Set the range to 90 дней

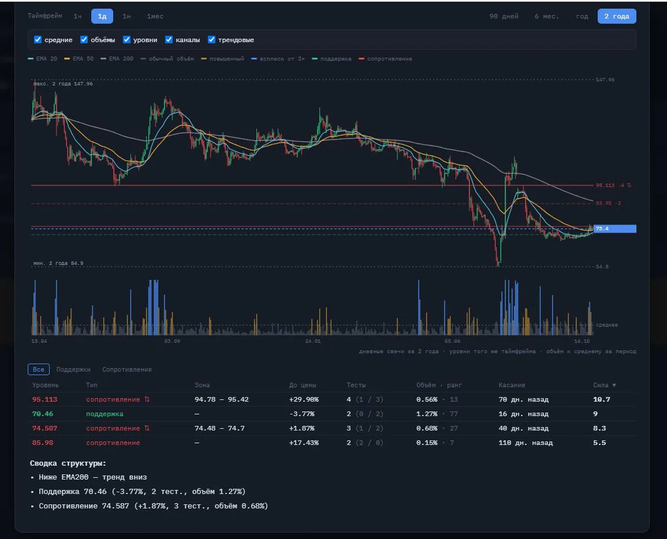(504, 16)
